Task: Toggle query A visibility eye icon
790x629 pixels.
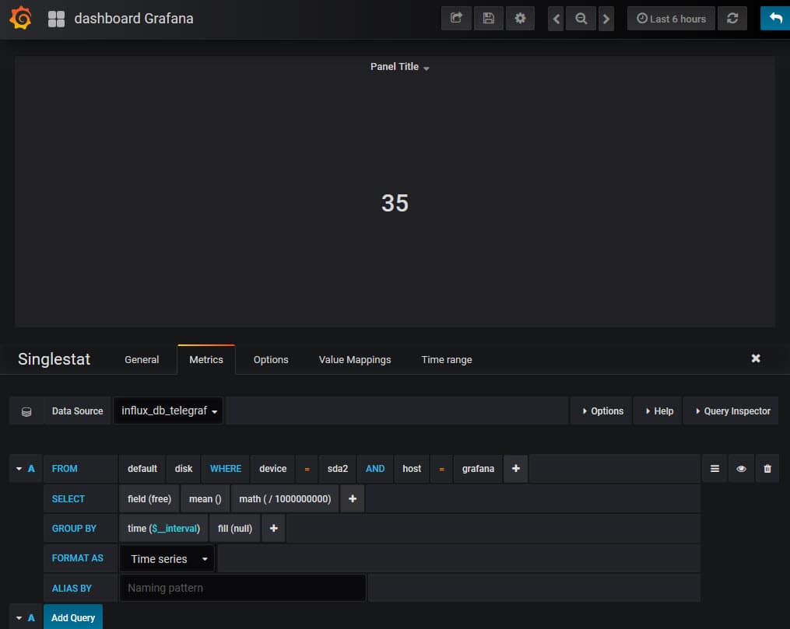Action: click(741, 469)
